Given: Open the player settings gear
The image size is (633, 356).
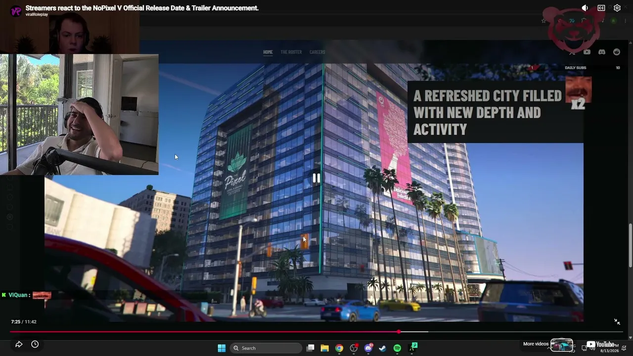Looking at the screenshot, I should click(x=617, y=8).
